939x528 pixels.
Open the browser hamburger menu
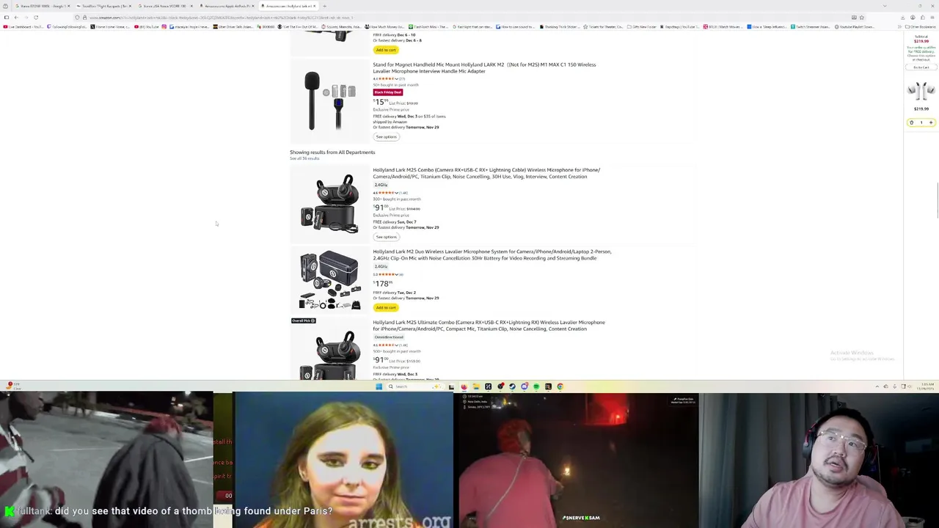[x=932, y=18]
